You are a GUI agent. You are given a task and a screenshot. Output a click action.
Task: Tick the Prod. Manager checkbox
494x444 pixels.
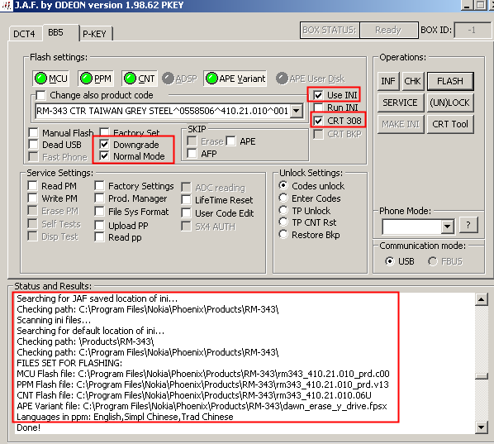click(x=100, y=198)
